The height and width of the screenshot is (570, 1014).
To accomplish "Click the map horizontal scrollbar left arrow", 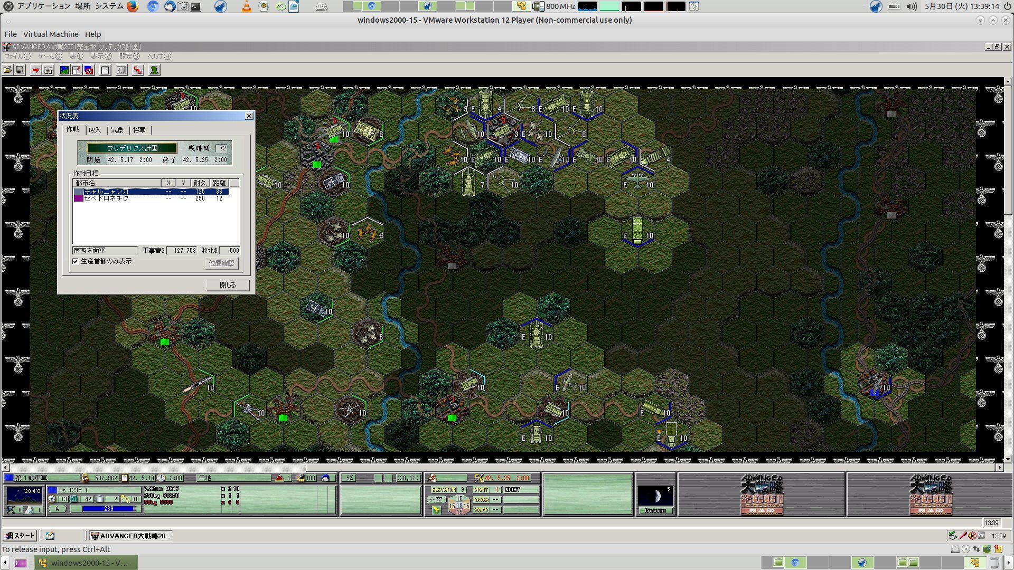I will coord(6,468).
